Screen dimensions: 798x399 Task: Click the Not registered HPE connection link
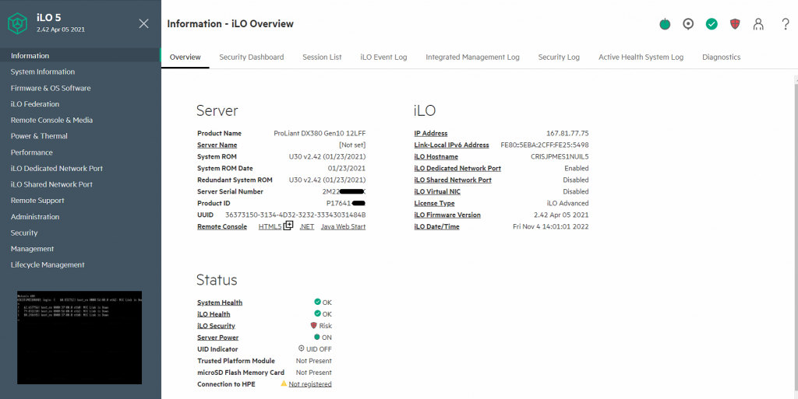tap(309, 384)
